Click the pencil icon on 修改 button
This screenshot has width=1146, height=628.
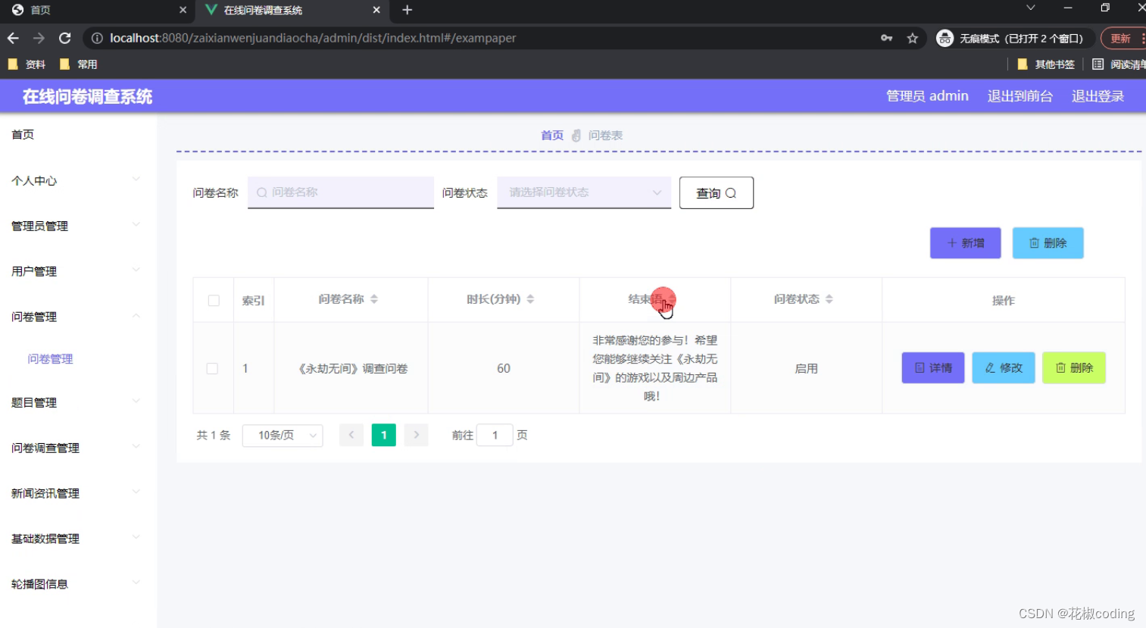(991, 367)
